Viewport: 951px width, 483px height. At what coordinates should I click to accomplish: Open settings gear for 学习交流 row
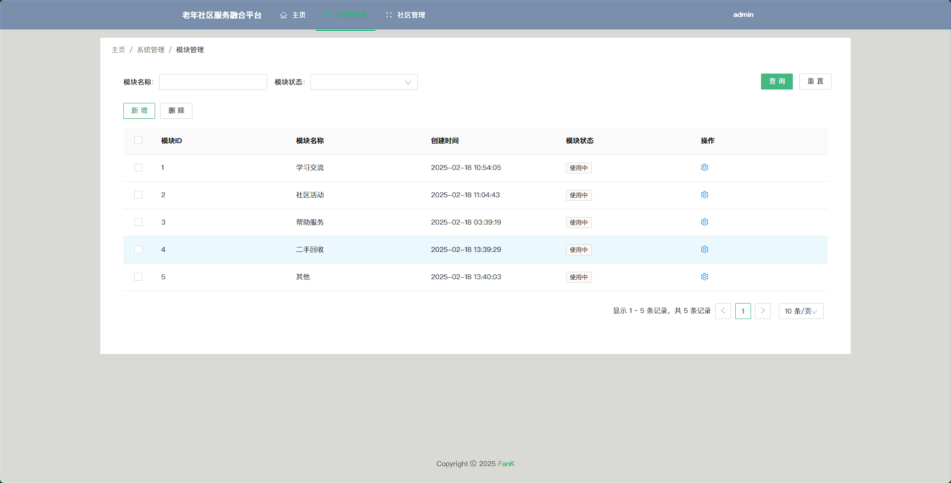pos(704,167)
